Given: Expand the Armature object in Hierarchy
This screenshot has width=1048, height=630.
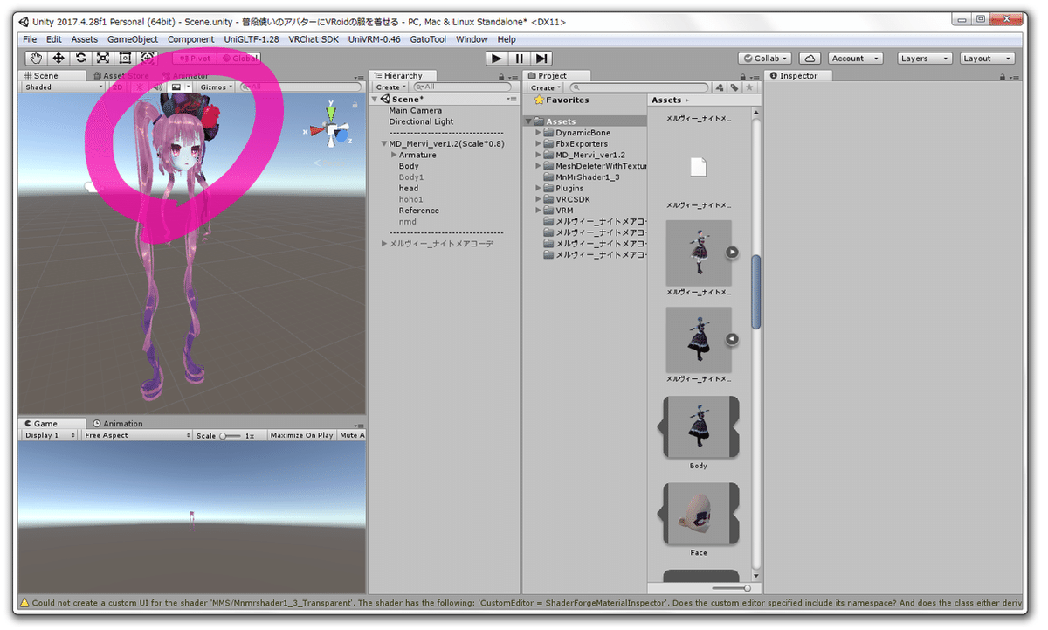Looking at the screenshot, I should click(395, 156).
